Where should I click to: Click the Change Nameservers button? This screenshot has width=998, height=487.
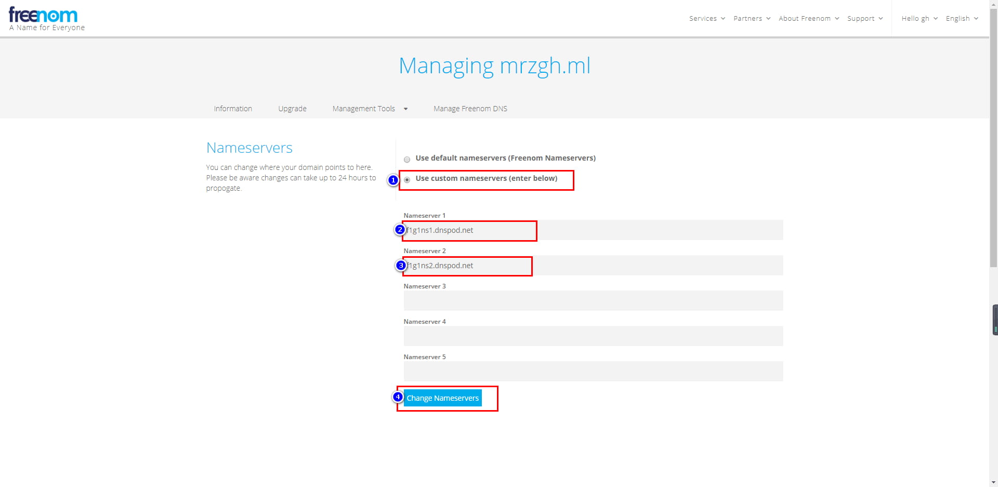click(442, 398)
